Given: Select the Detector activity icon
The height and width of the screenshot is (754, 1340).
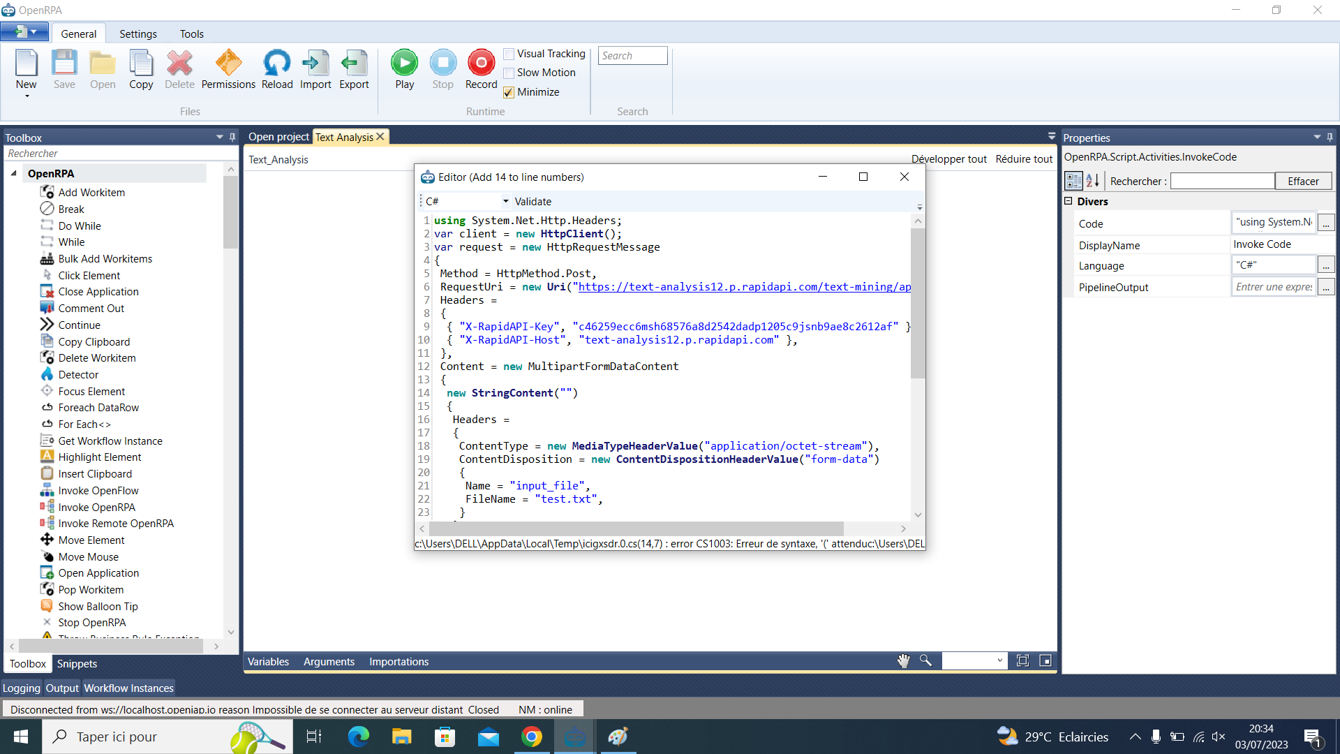Looking at the screenshot, I should point(47,374).
